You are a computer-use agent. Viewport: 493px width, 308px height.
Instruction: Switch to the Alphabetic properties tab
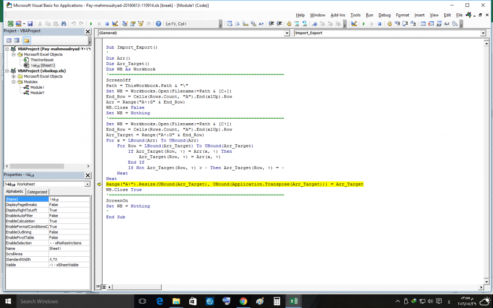[14, 191]
